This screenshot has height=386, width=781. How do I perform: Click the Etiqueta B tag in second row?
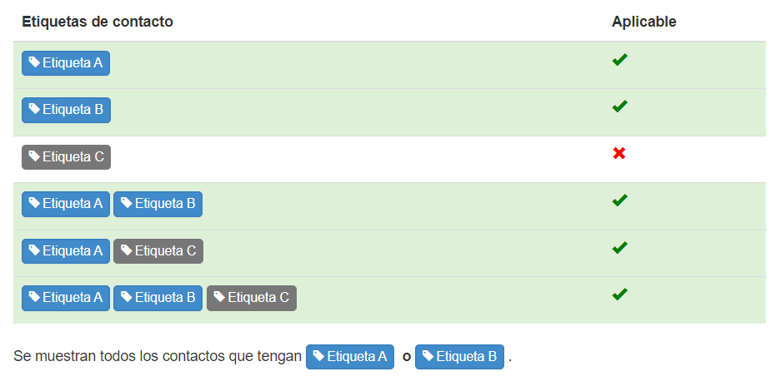(66, 110)
